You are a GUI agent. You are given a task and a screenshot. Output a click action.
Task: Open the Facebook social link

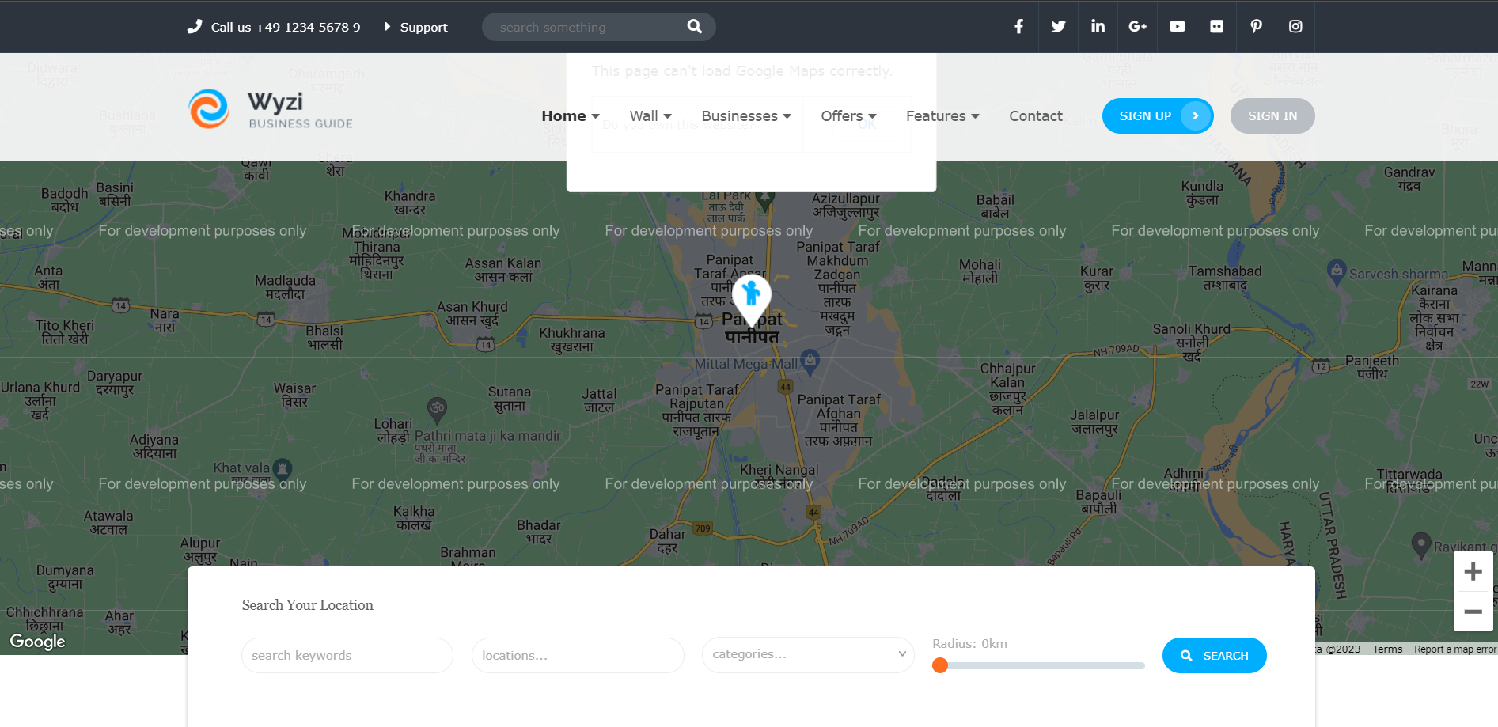click(1018, 27)
